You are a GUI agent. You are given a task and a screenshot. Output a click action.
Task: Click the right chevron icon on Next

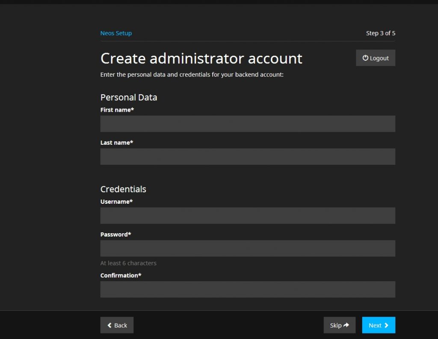tap(386, 325)
